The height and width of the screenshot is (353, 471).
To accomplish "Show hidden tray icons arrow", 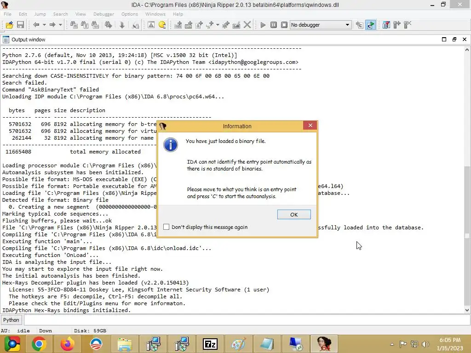I will point(392,344).
